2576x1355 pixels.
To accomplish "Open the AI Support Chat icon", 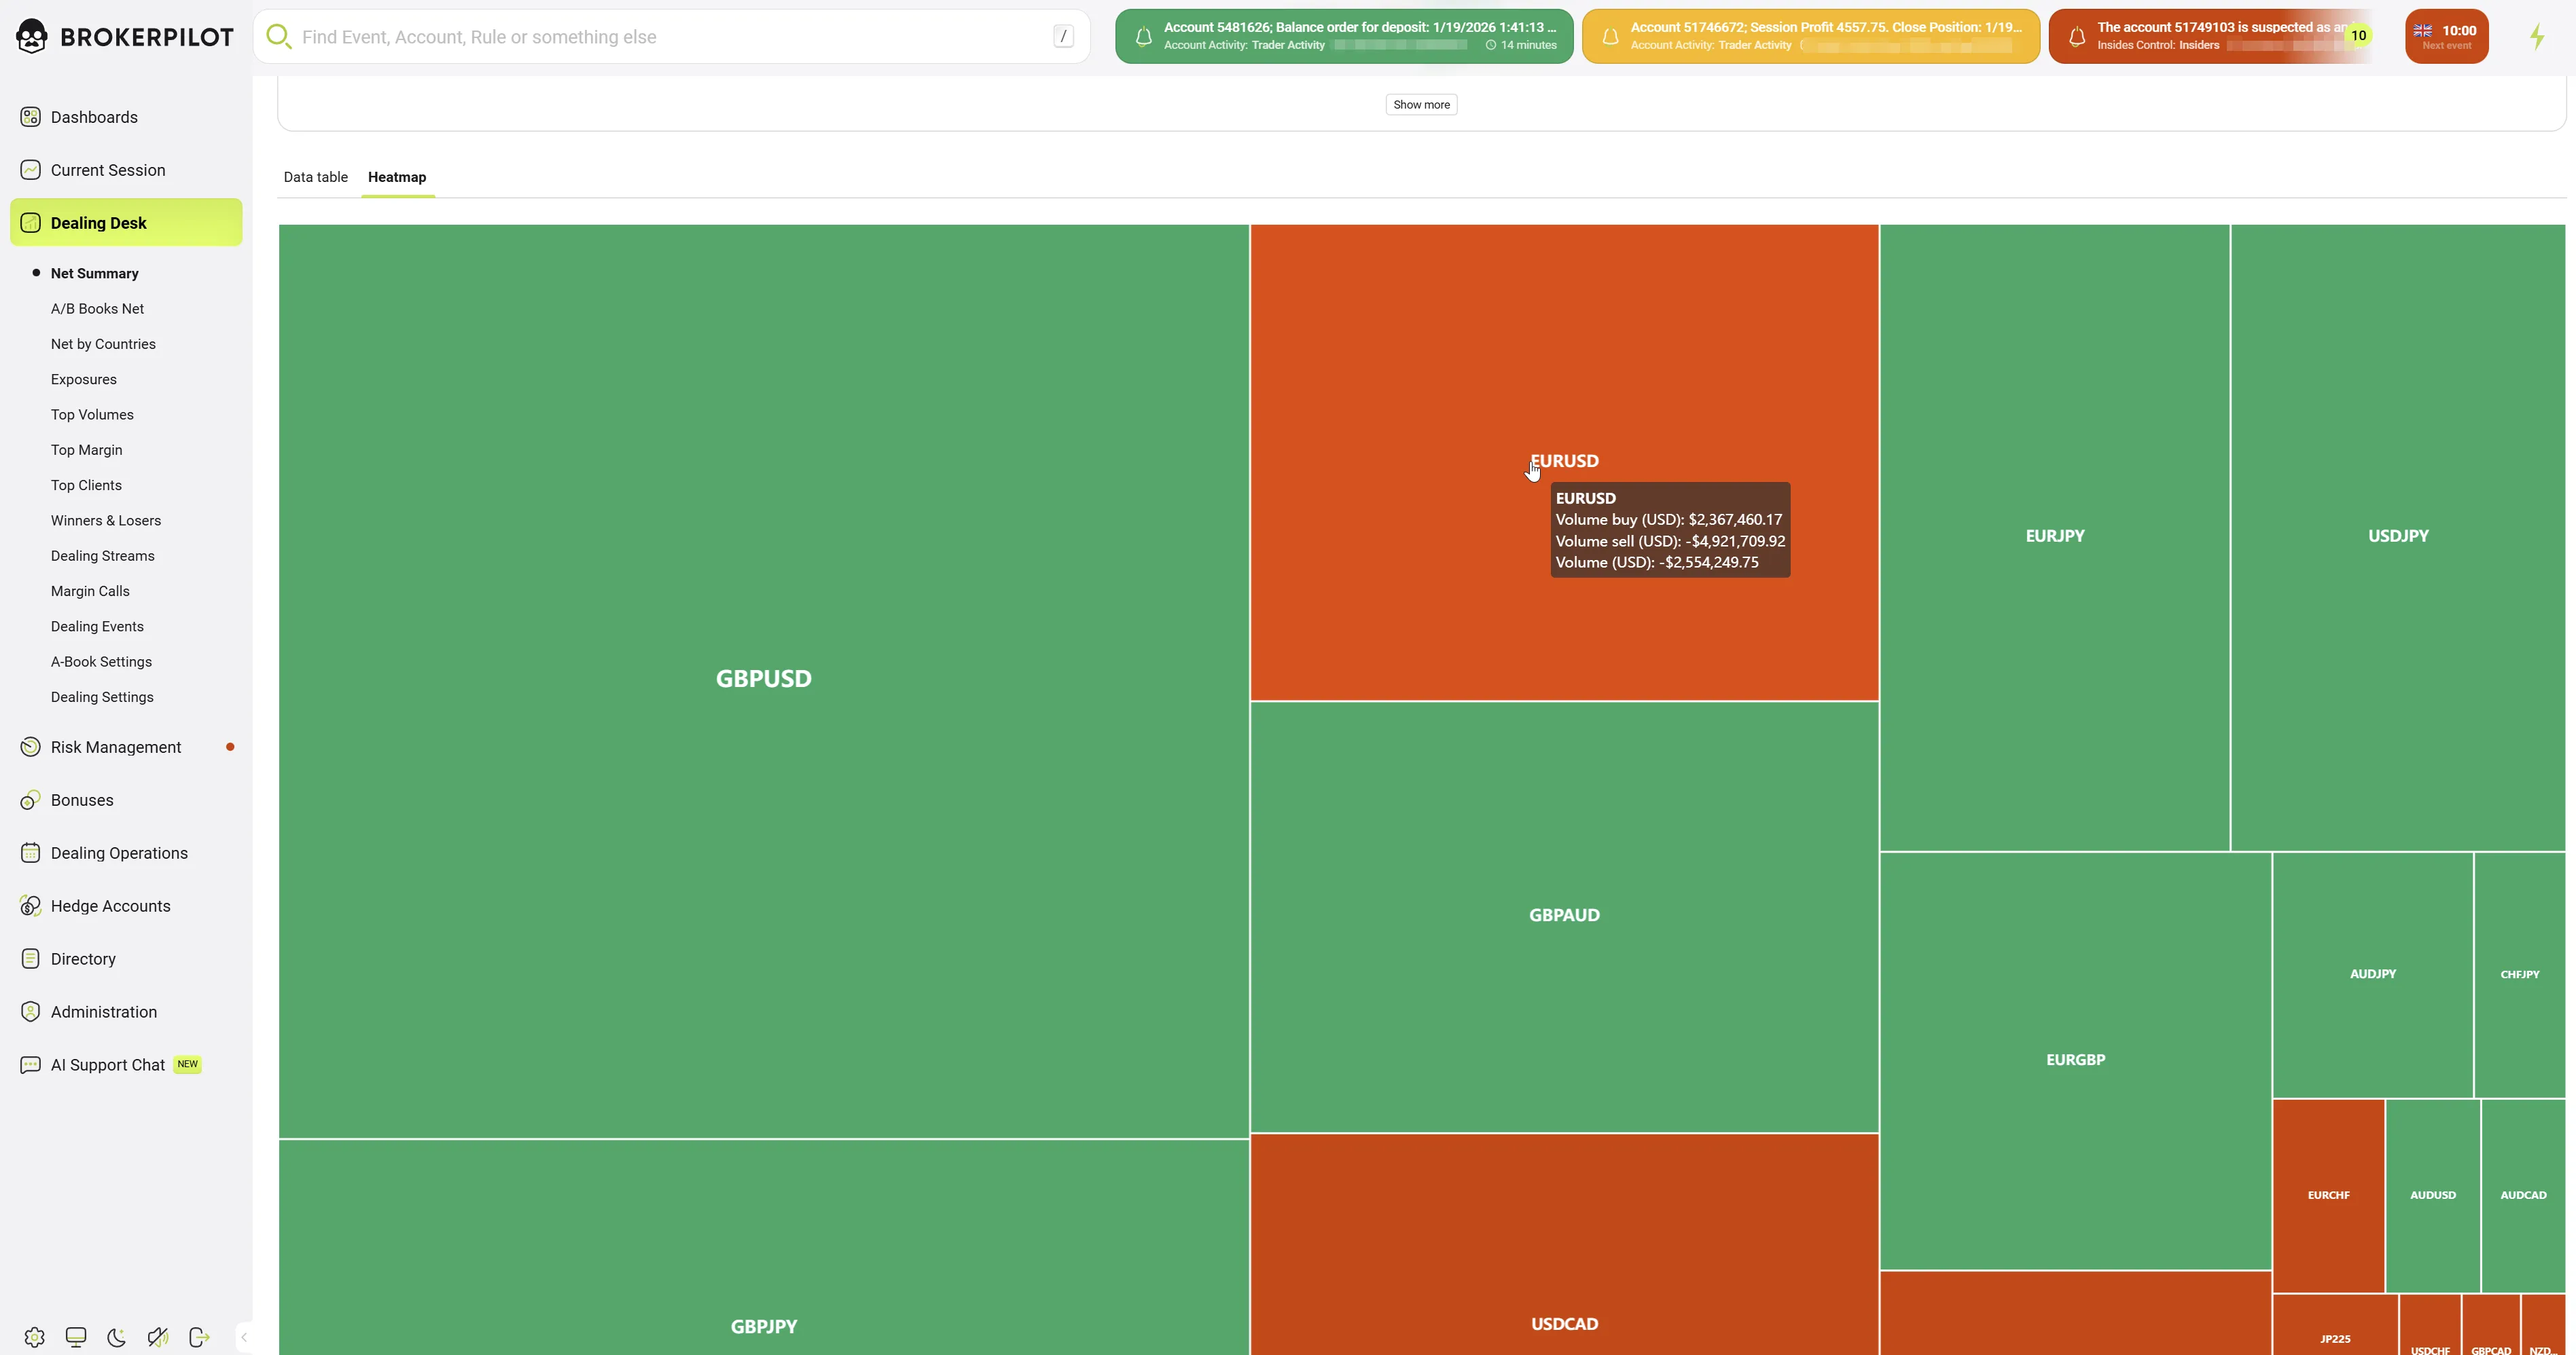I will point(31,1065).
